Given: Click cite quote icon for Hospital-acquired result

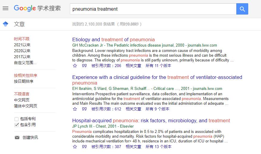Looking at the screenshot, I should (x=84, y=147).
